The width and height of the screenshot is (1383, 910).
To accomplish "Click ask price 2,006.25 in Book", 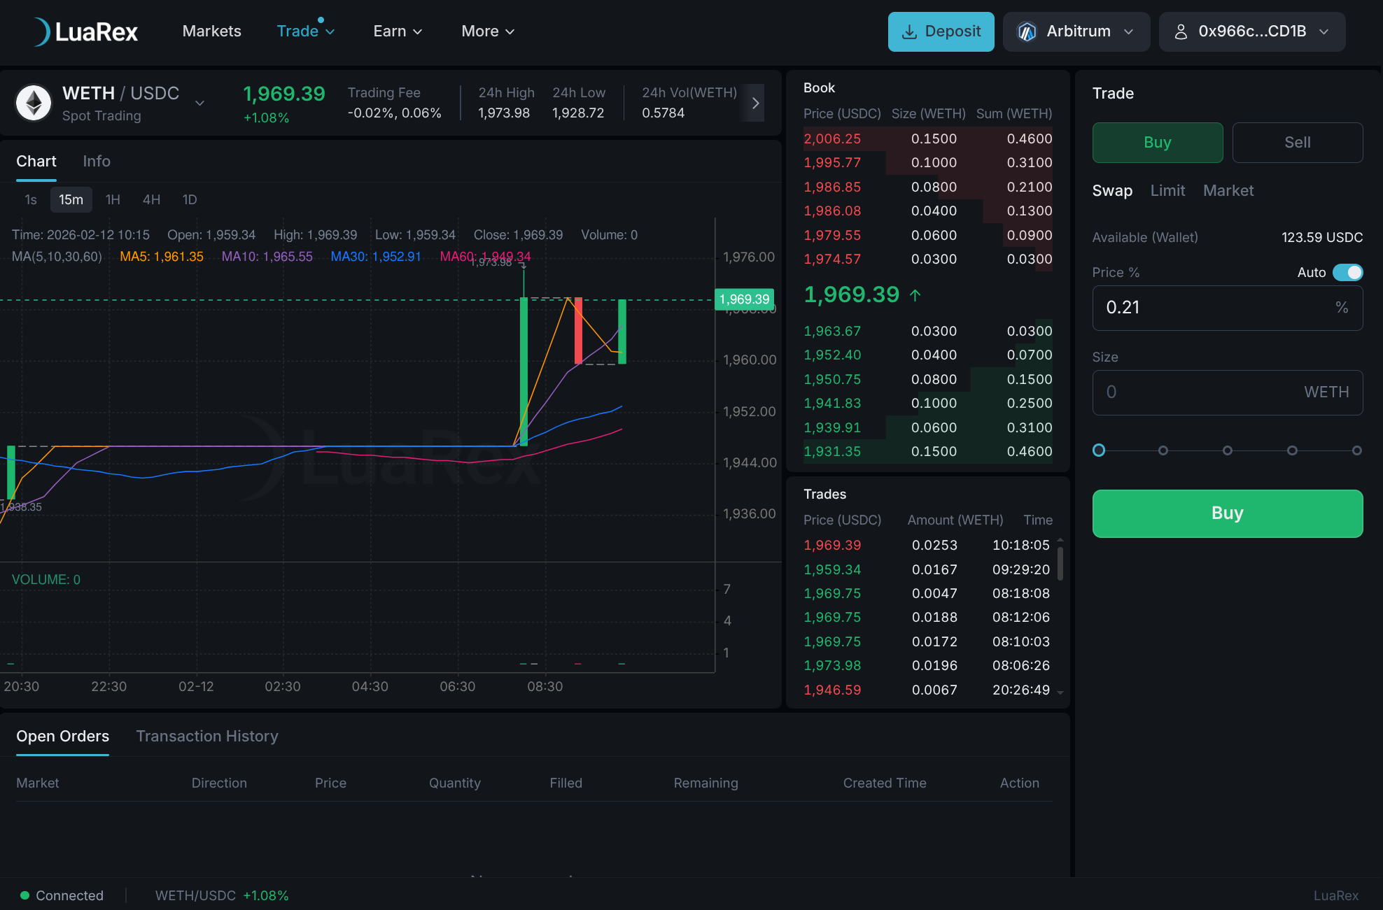I will [832, 138].
